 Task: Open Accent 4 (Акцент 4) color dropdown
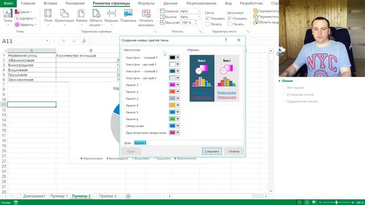(175, 105)
